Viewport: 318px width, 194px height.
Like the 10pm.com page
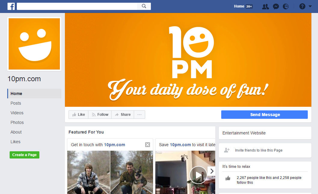coord(78,115)
